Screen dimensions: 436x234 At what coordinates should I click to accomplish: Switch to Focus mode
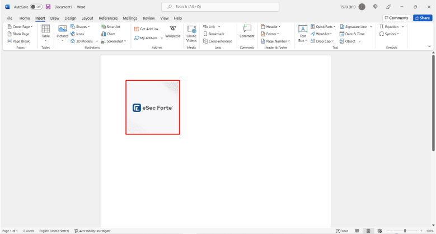tap(342, 231)
